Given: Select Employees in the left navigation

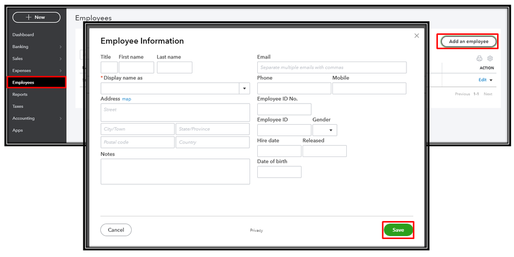Looking at the screenshot, I should click(37, 83).
